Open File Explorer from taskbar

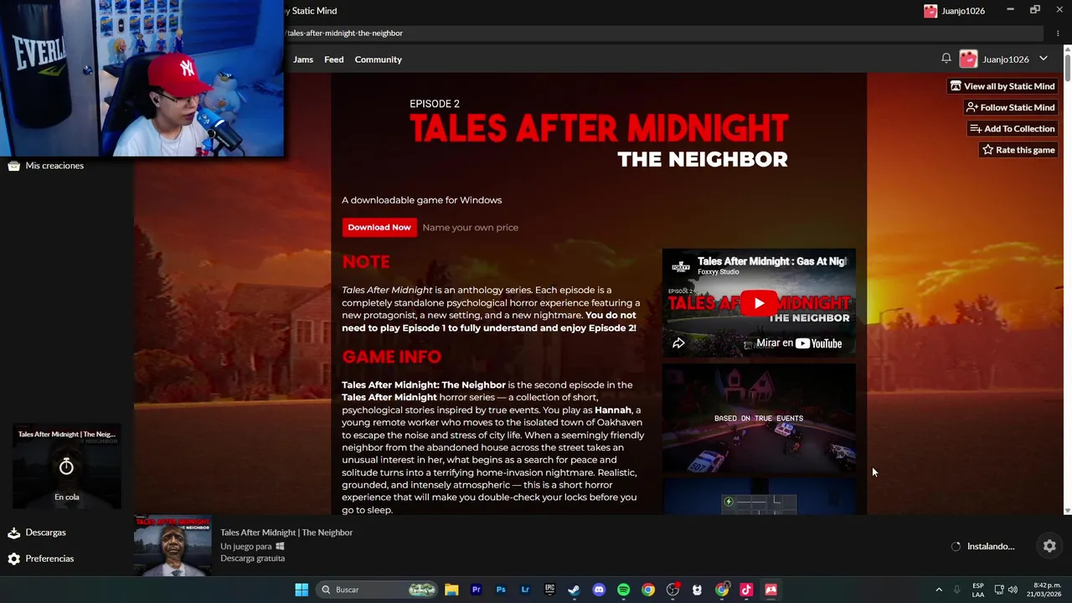pyautogui.click(x=451, y=590)
